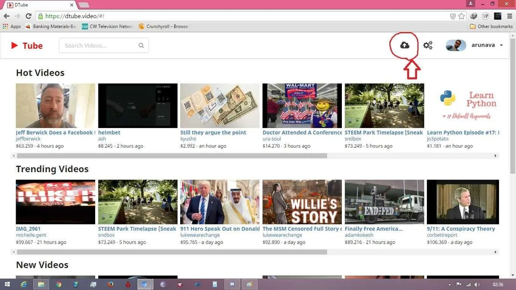
Task: Open File Explorer from the taskbar
Action: [x=41, y=284]
